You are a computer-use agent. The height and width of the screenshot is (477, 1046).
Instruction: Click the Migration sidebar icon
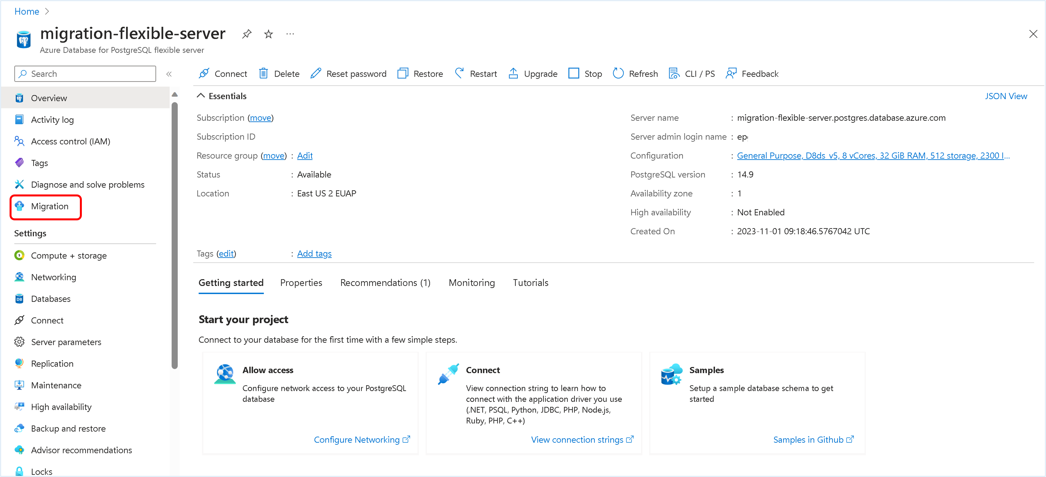click(19, 206)
